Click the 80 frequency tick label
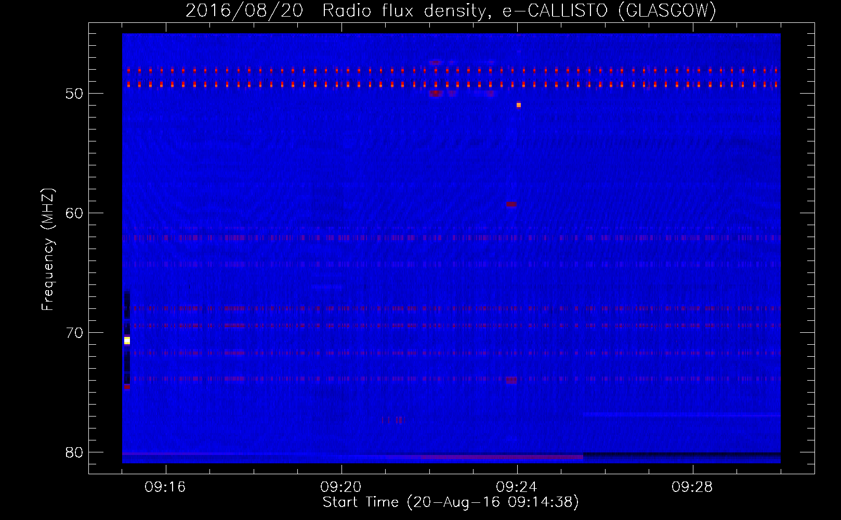 (74, 452)
